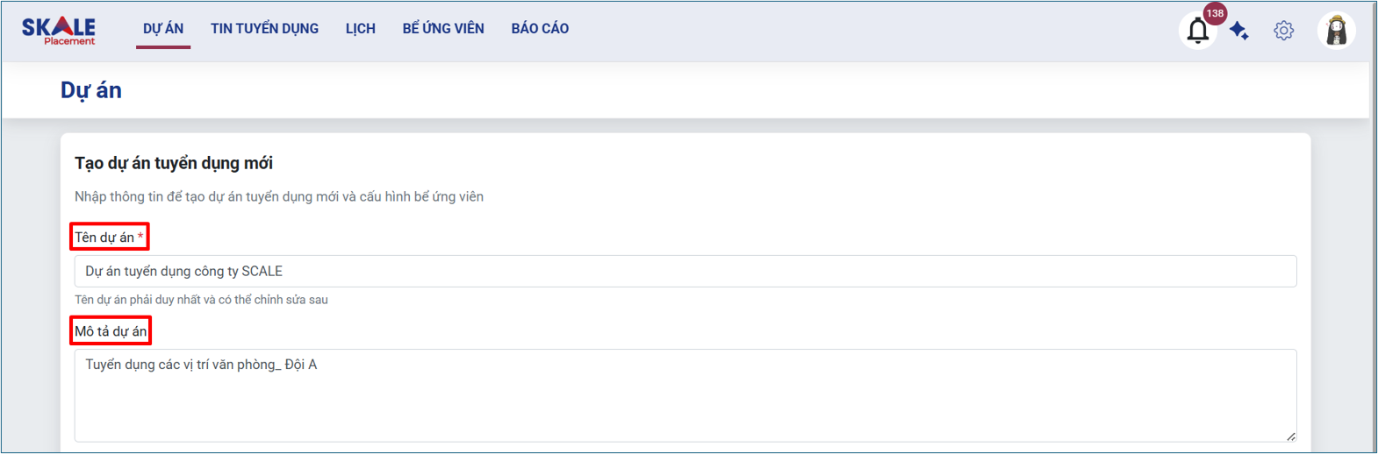This screenshot has height=454, width=1378.
Task: Click the Tên dự án field label
Action: click(104, 238)
